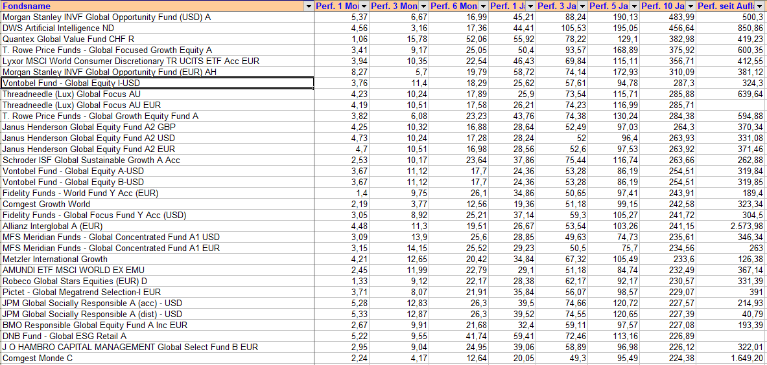Select Janus Henderson Global Equity Fund A2 USD
The width and height of the screenshot is (767, 365).
(157, 138)
